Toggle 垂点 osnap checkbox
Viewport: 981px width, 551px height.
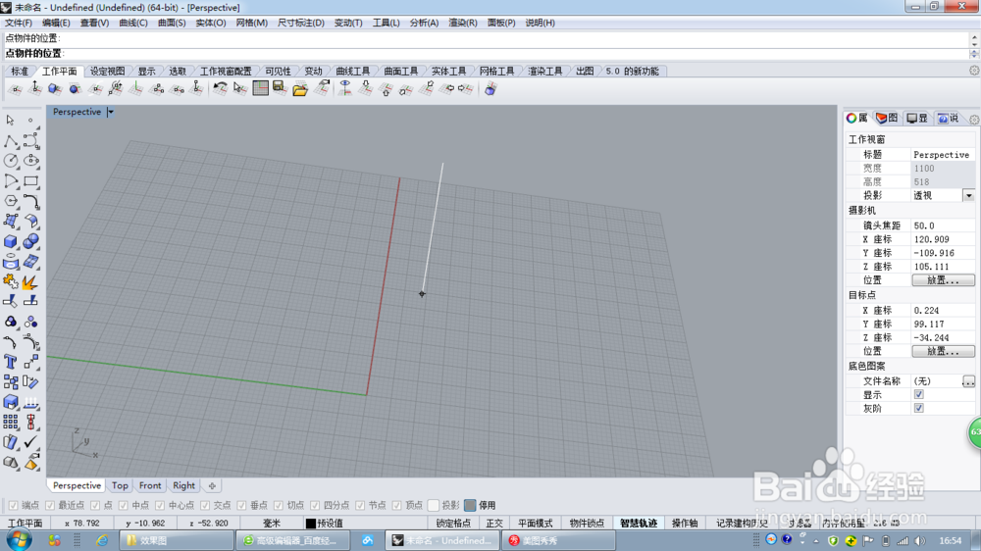(241, 505)
